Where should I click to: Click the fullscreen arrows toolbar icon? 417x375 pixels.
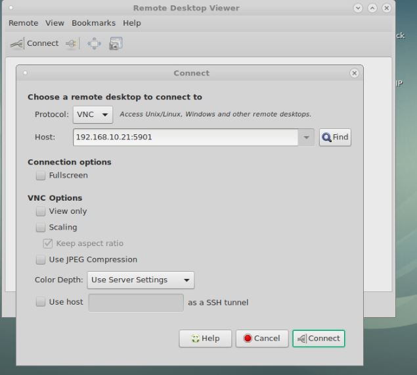(94, 44)
